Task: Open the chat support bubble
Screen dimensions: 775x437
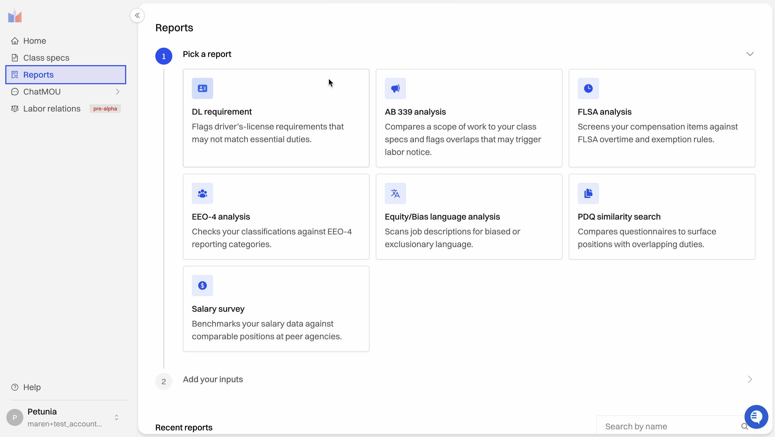Action: tap(756, 417)
